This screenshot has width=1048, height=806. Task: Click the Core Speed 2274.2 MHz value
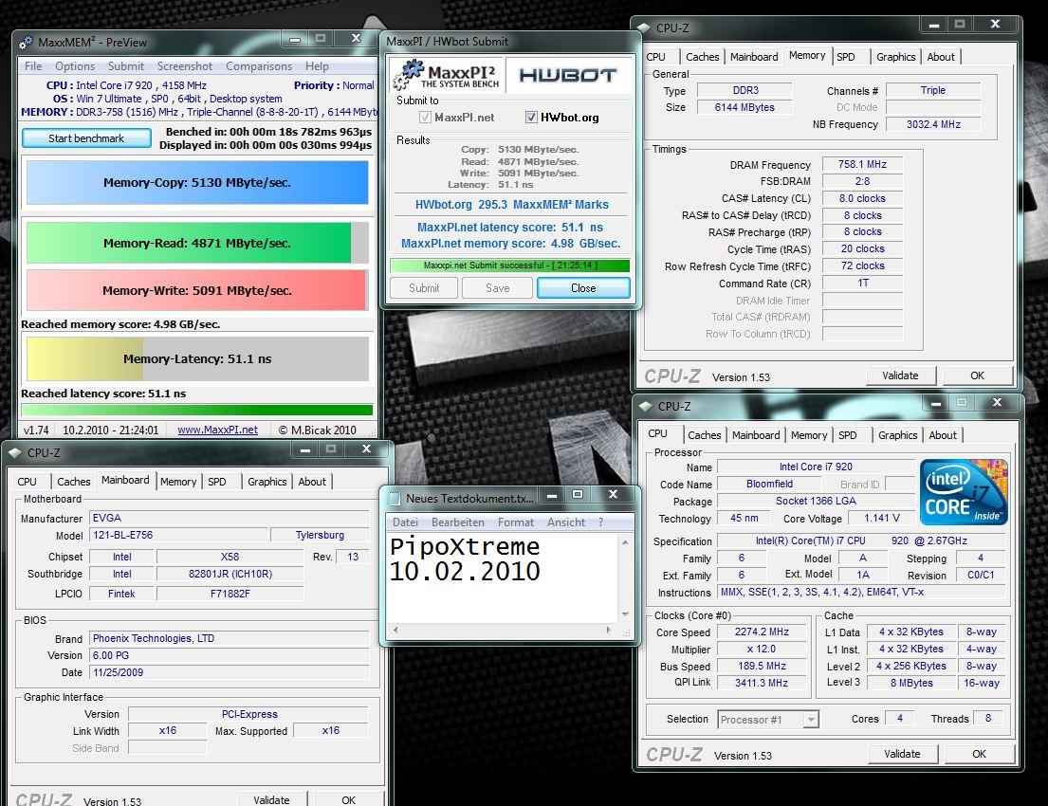pos(762,632)
